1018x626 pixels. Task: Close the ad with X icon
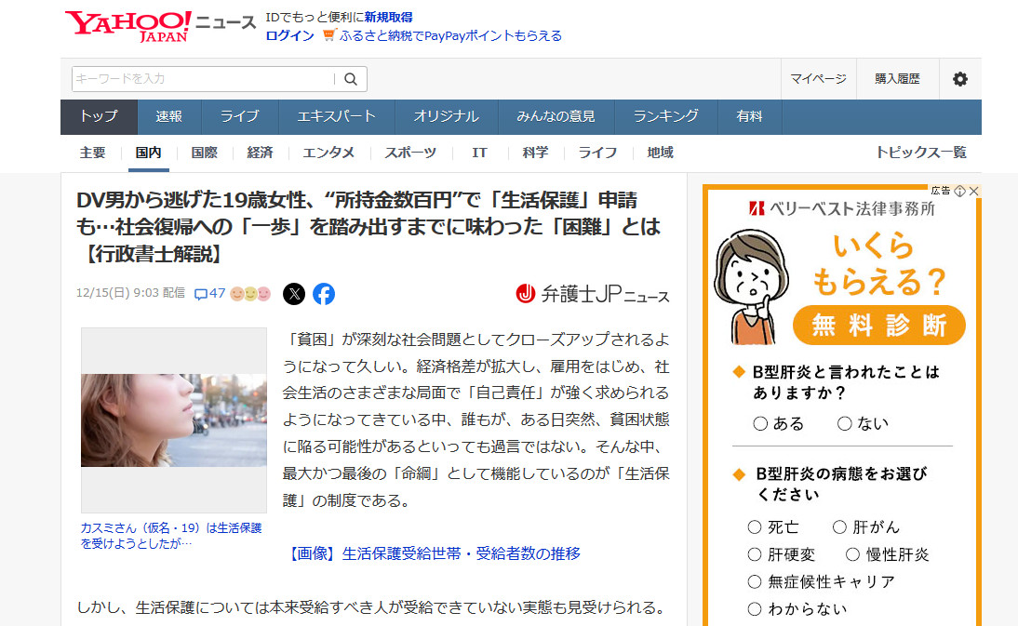[973, 191]
